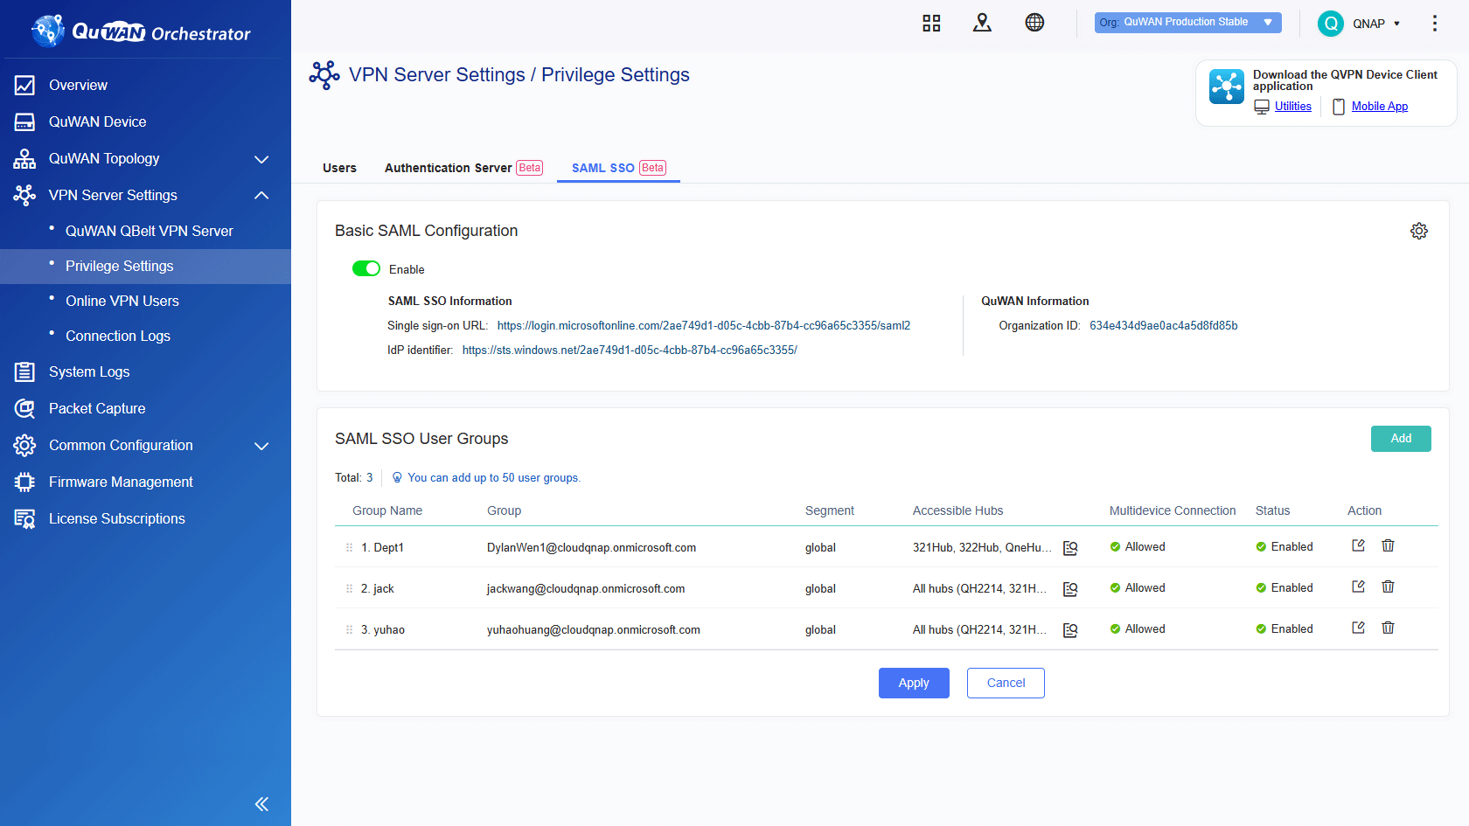Edit the yuhao user group
This screenshot has height=826, width=1469.
(x=1358, y=628)
